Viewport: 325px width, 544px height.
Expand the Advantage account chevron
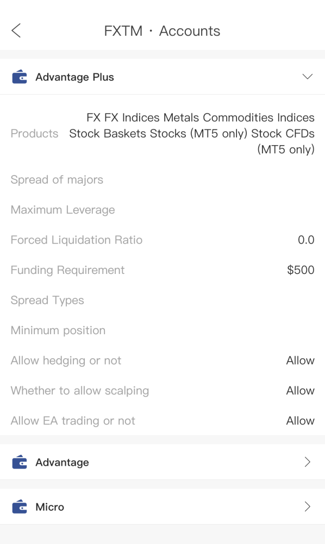pos(307,462)
